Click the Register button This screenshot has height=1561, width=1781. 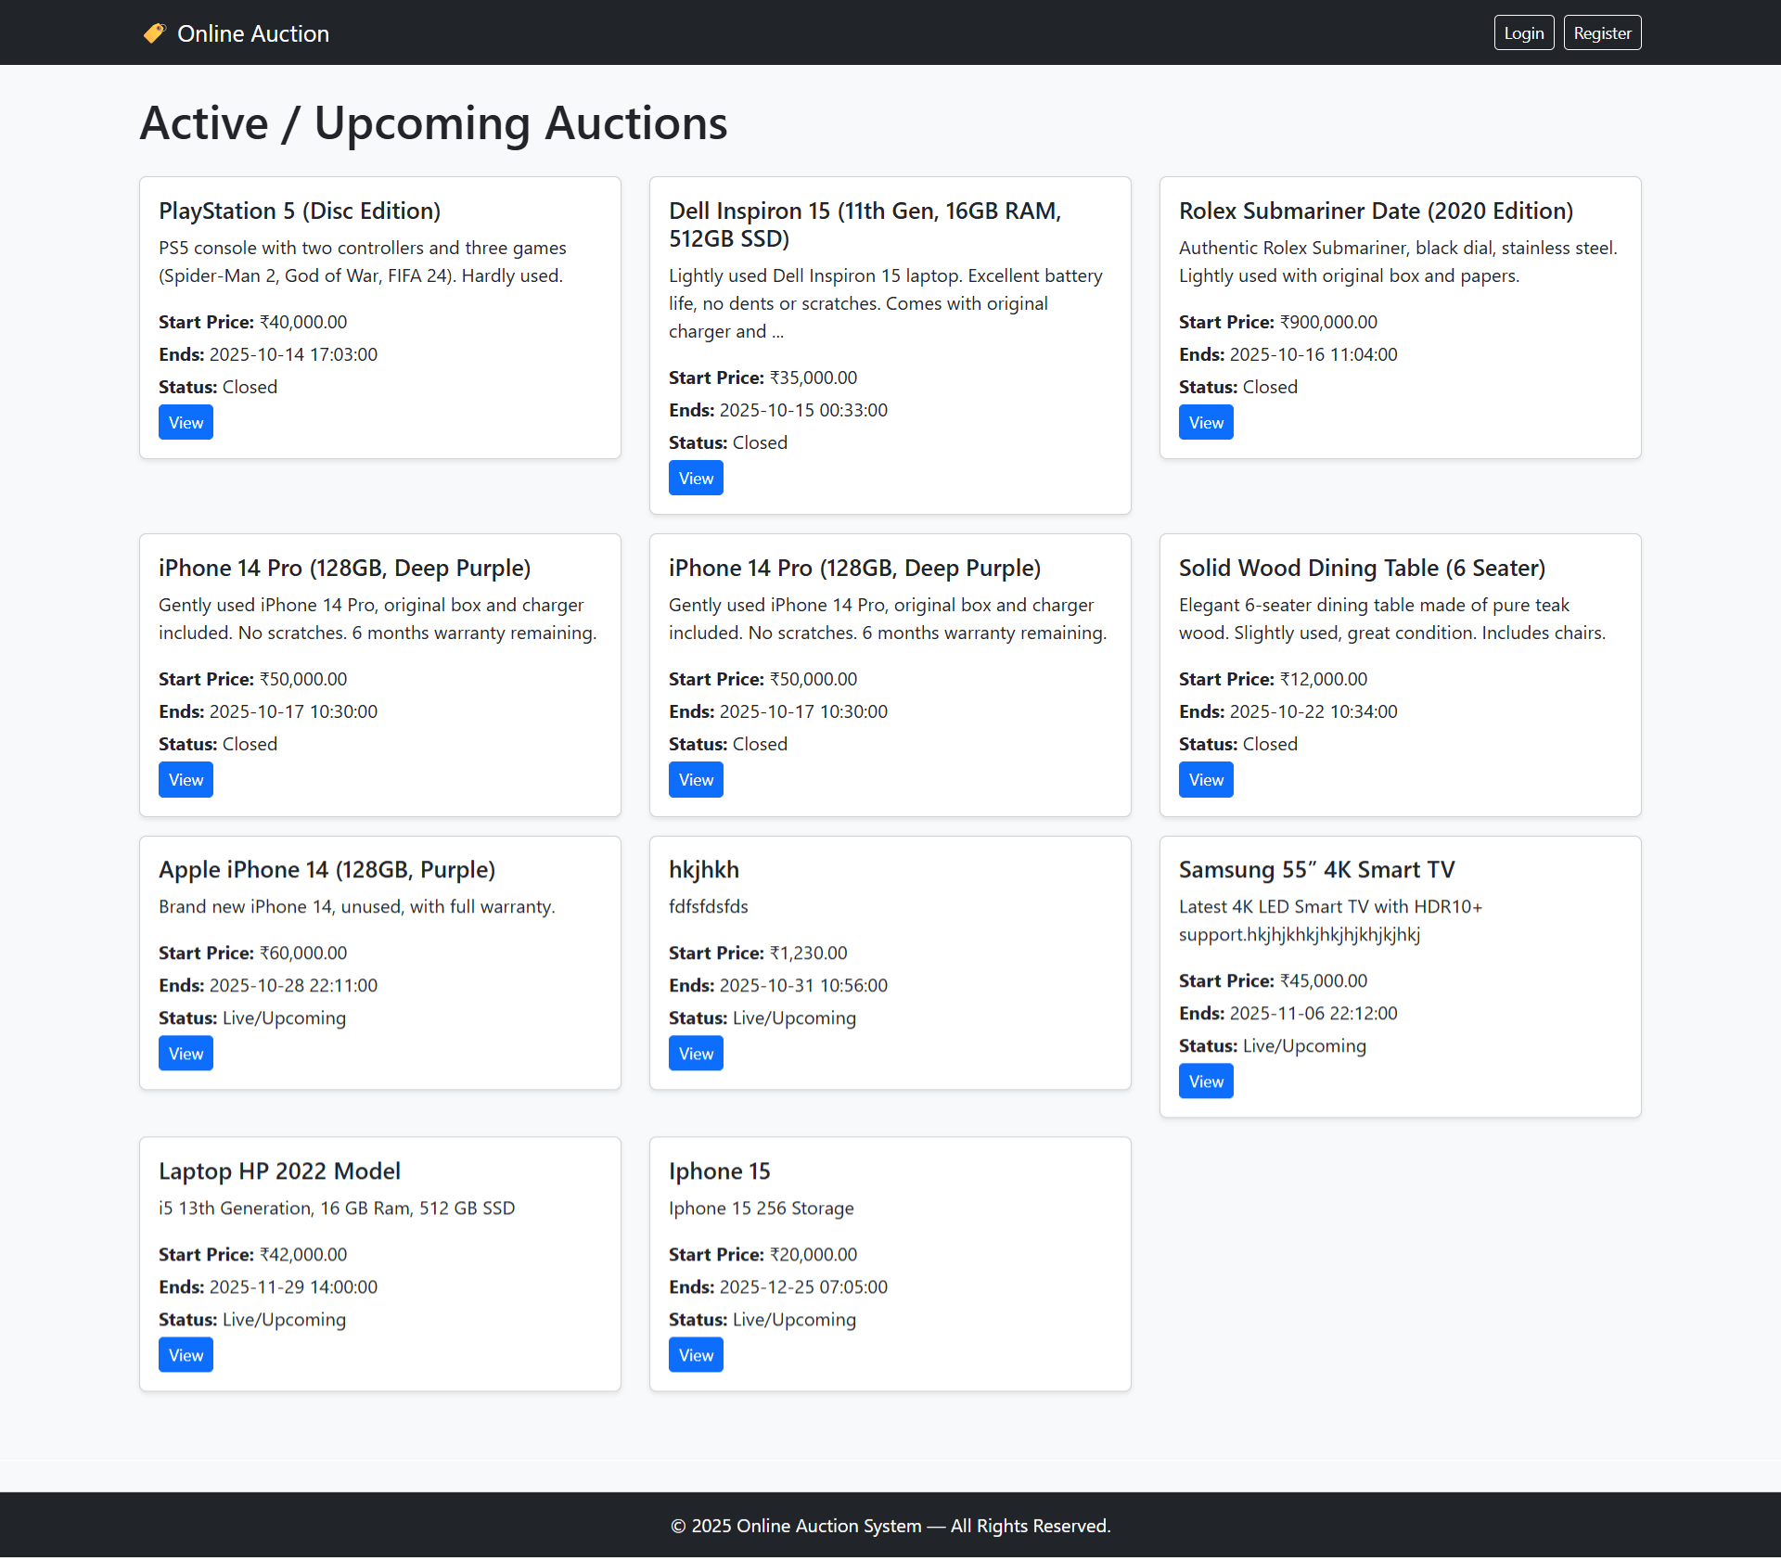[x=1601, y=32]
